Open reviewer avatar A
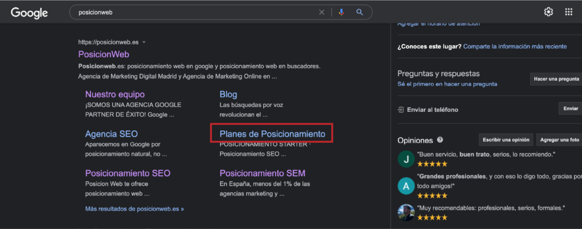The height and width of the screenshot is (229, 582). click(x=406, y=186)
